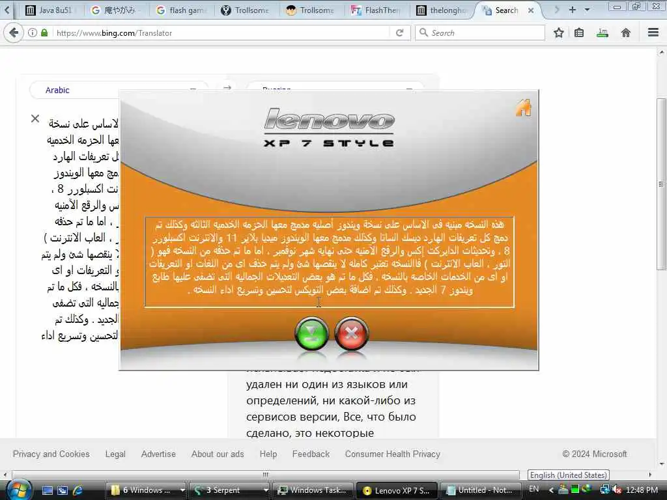The width and height of the screenshot is (667, 500).
Task: Switch to the FlashThemes tab
Action: click(x=377, y=10)
